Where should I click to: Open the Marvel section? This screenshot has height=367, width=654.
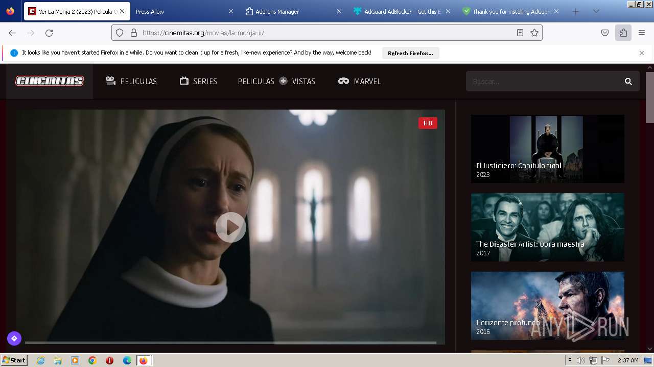tap(360, 82)
